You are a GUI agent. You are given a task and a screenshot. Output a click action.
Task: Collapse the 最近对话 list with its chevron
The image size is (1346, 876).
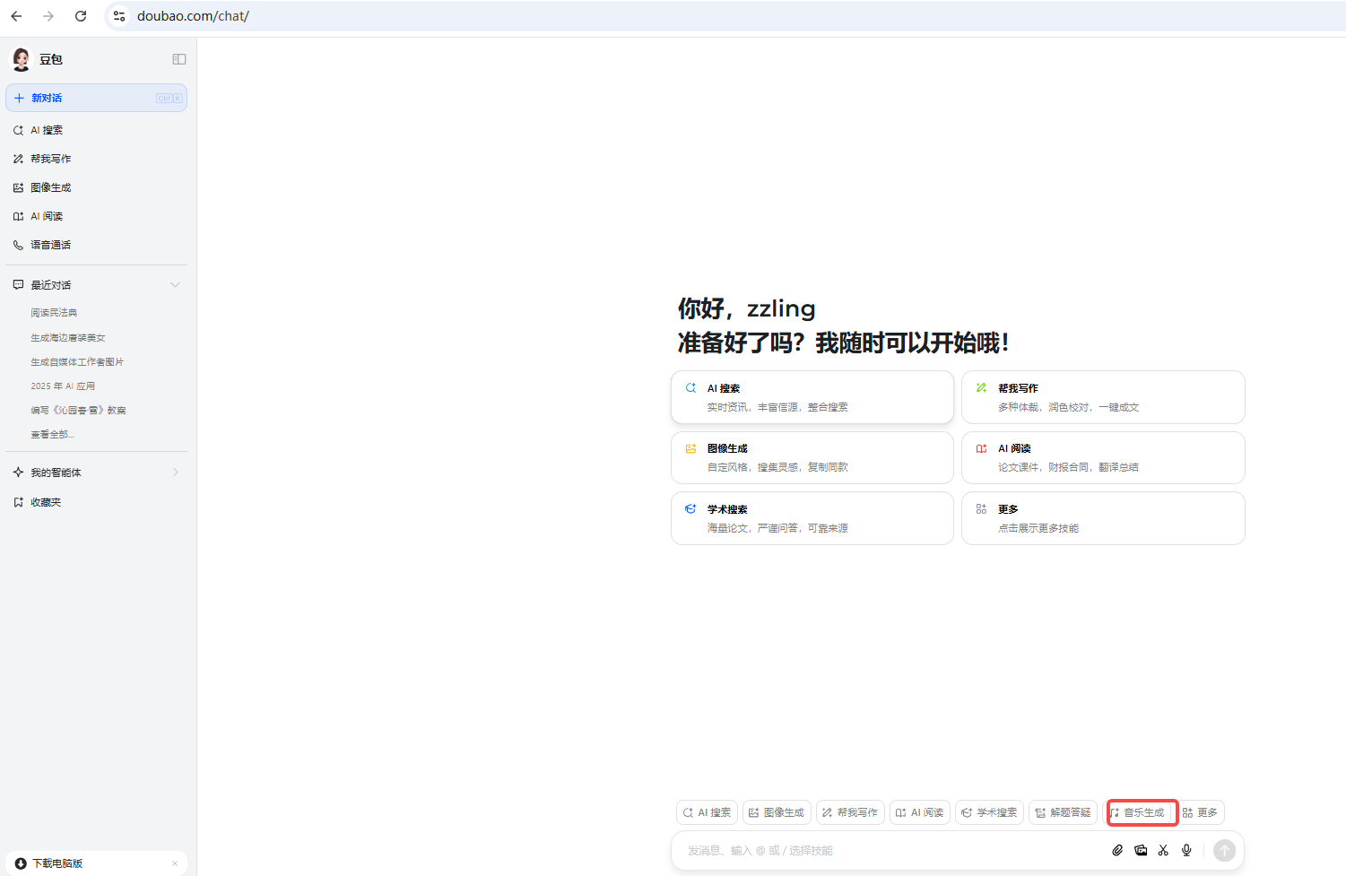coord(175,285)
